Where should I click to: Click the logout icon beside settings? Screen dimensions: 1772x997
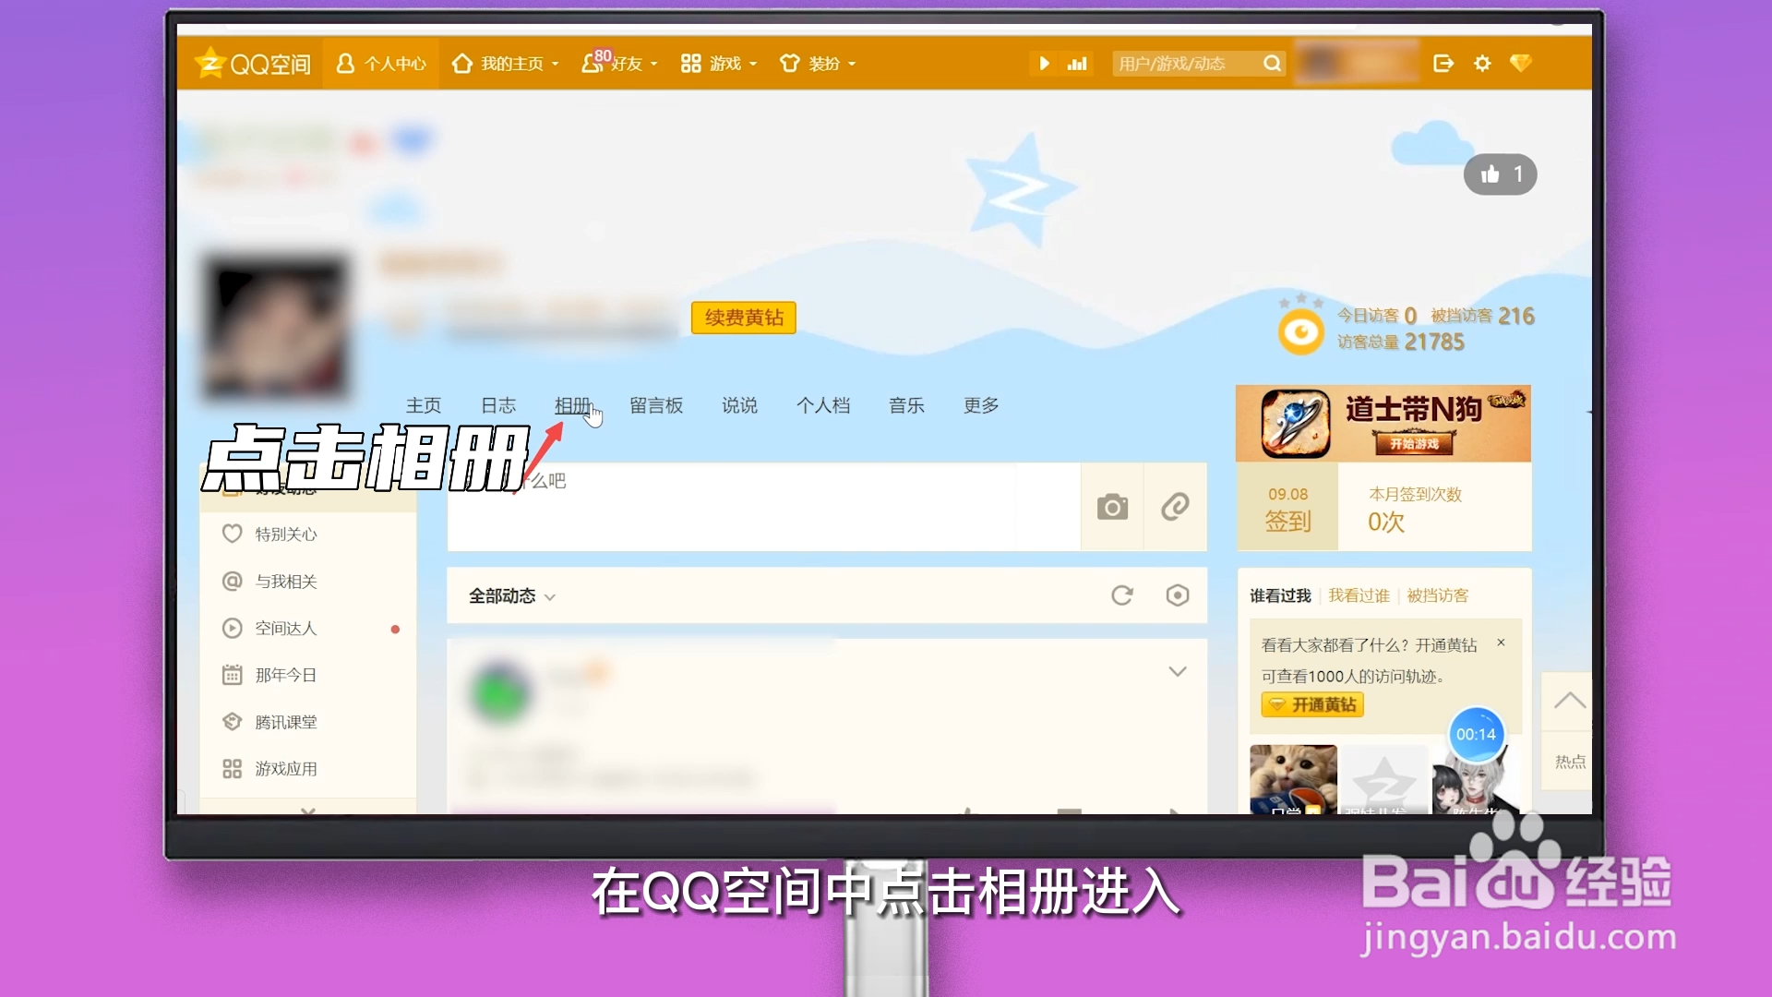pos(1443,63)
